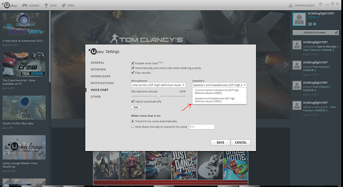Image resolution: width=343 pixels, height=187 pixels.
Task: Toggle Enable voice chat checkbox
Action: pyautogui.click(x=133, y=63)
